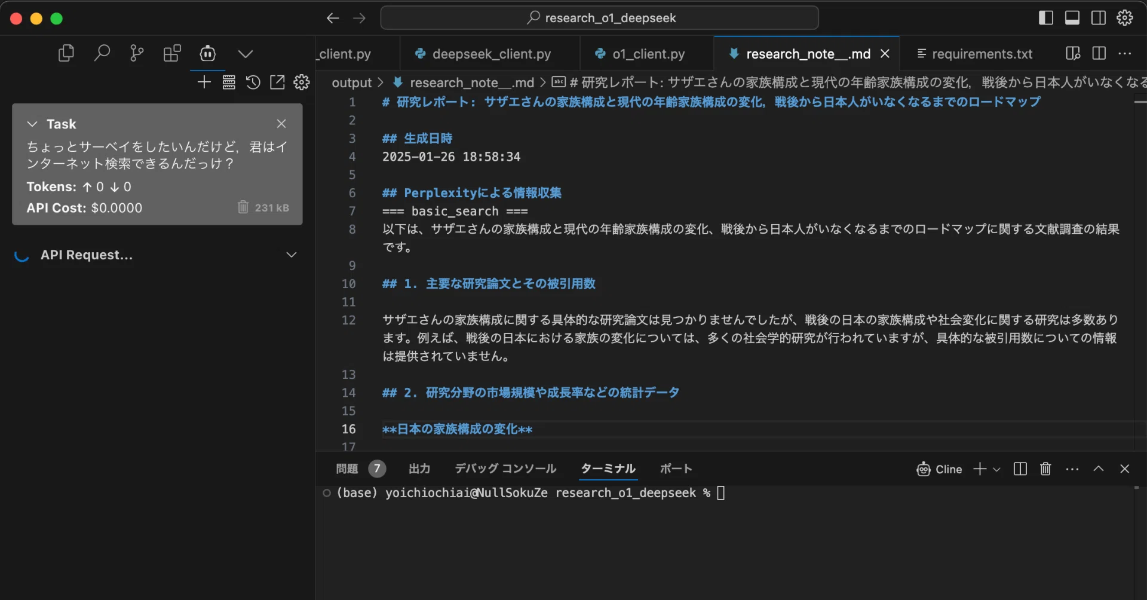1147x600 pixels.
Task: Switch to partially visible _client.py tab
Action: [357, 54]
